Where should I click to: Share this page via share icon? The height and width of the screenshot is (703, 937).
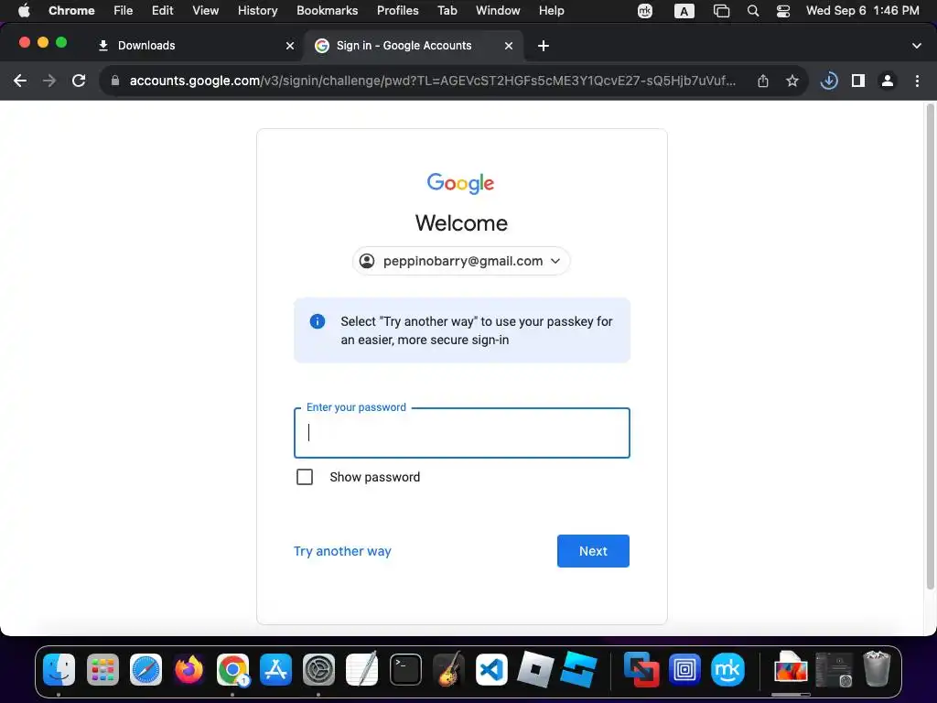(x=763, y=81)
